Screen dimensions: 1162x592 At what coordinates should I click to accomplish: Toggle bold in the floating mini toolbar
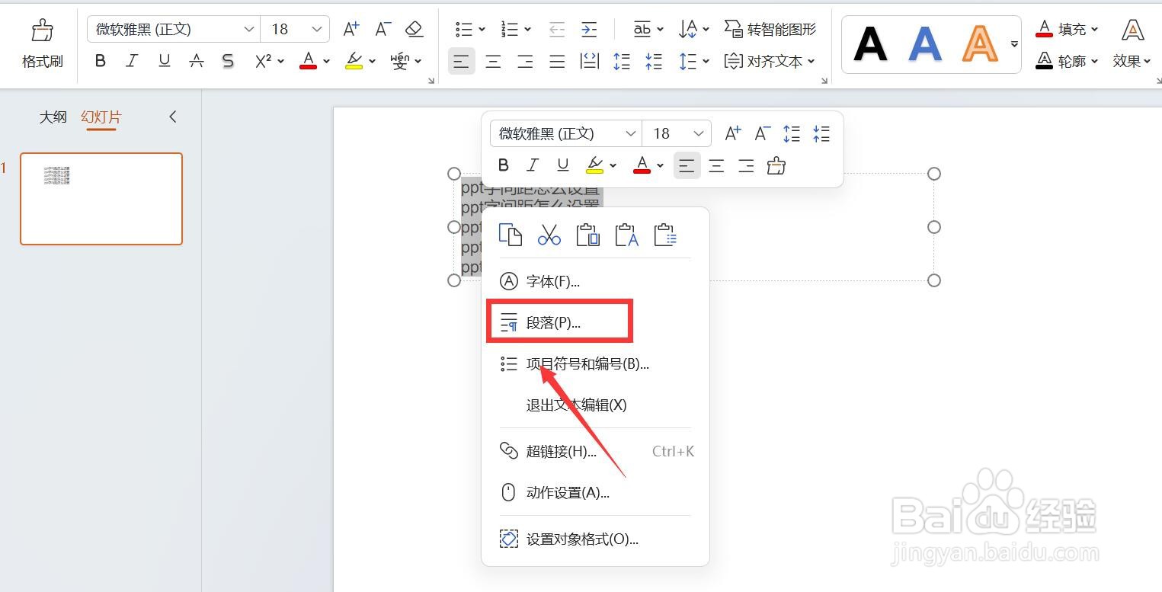[x=503, y=165]
